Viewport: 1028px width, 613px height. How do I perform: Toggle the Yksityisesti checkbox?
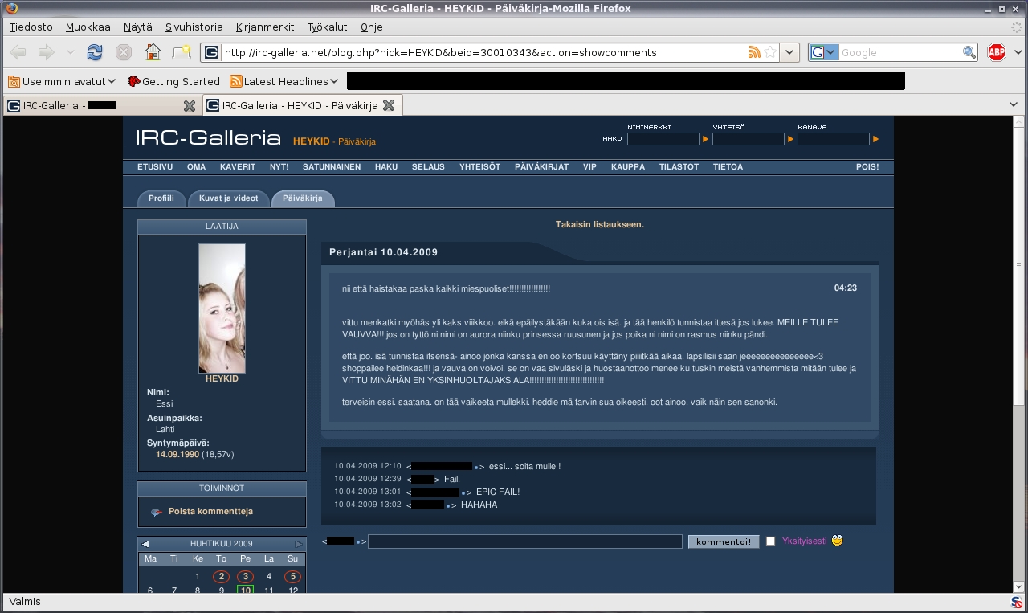click(x=771, y=541)
